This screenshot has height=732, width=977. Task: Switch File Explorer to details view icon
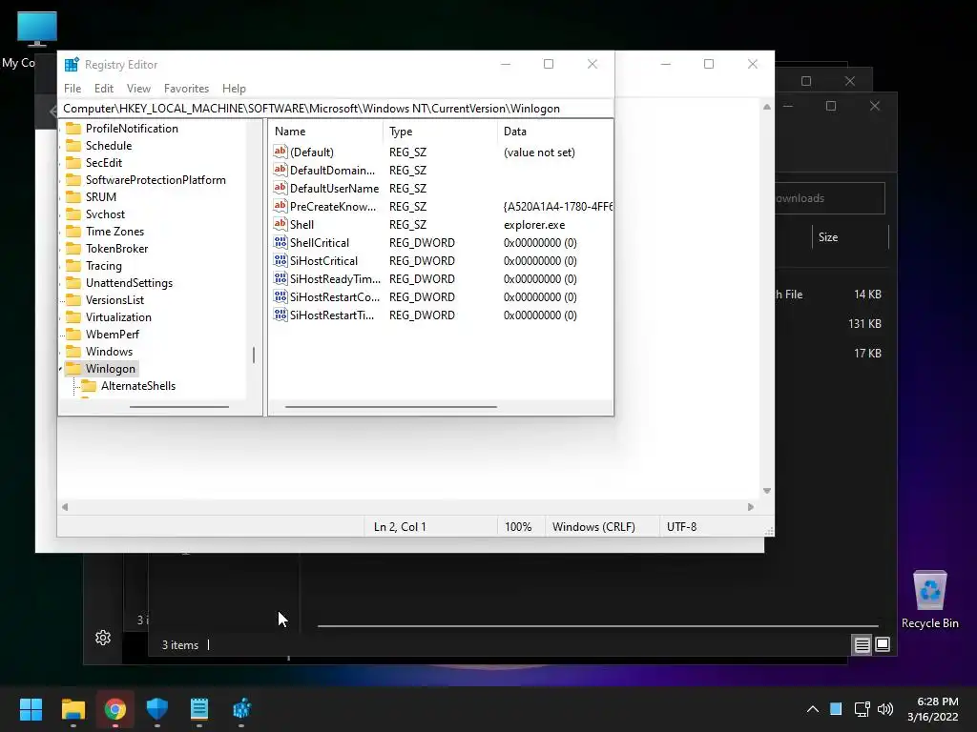[862, 645]
